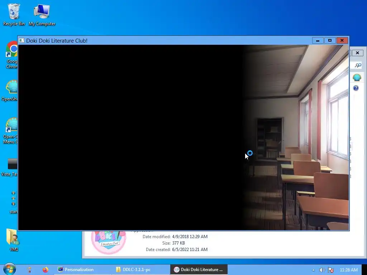Minimize the Doki Doki Literature Club window

click(318, 40)
